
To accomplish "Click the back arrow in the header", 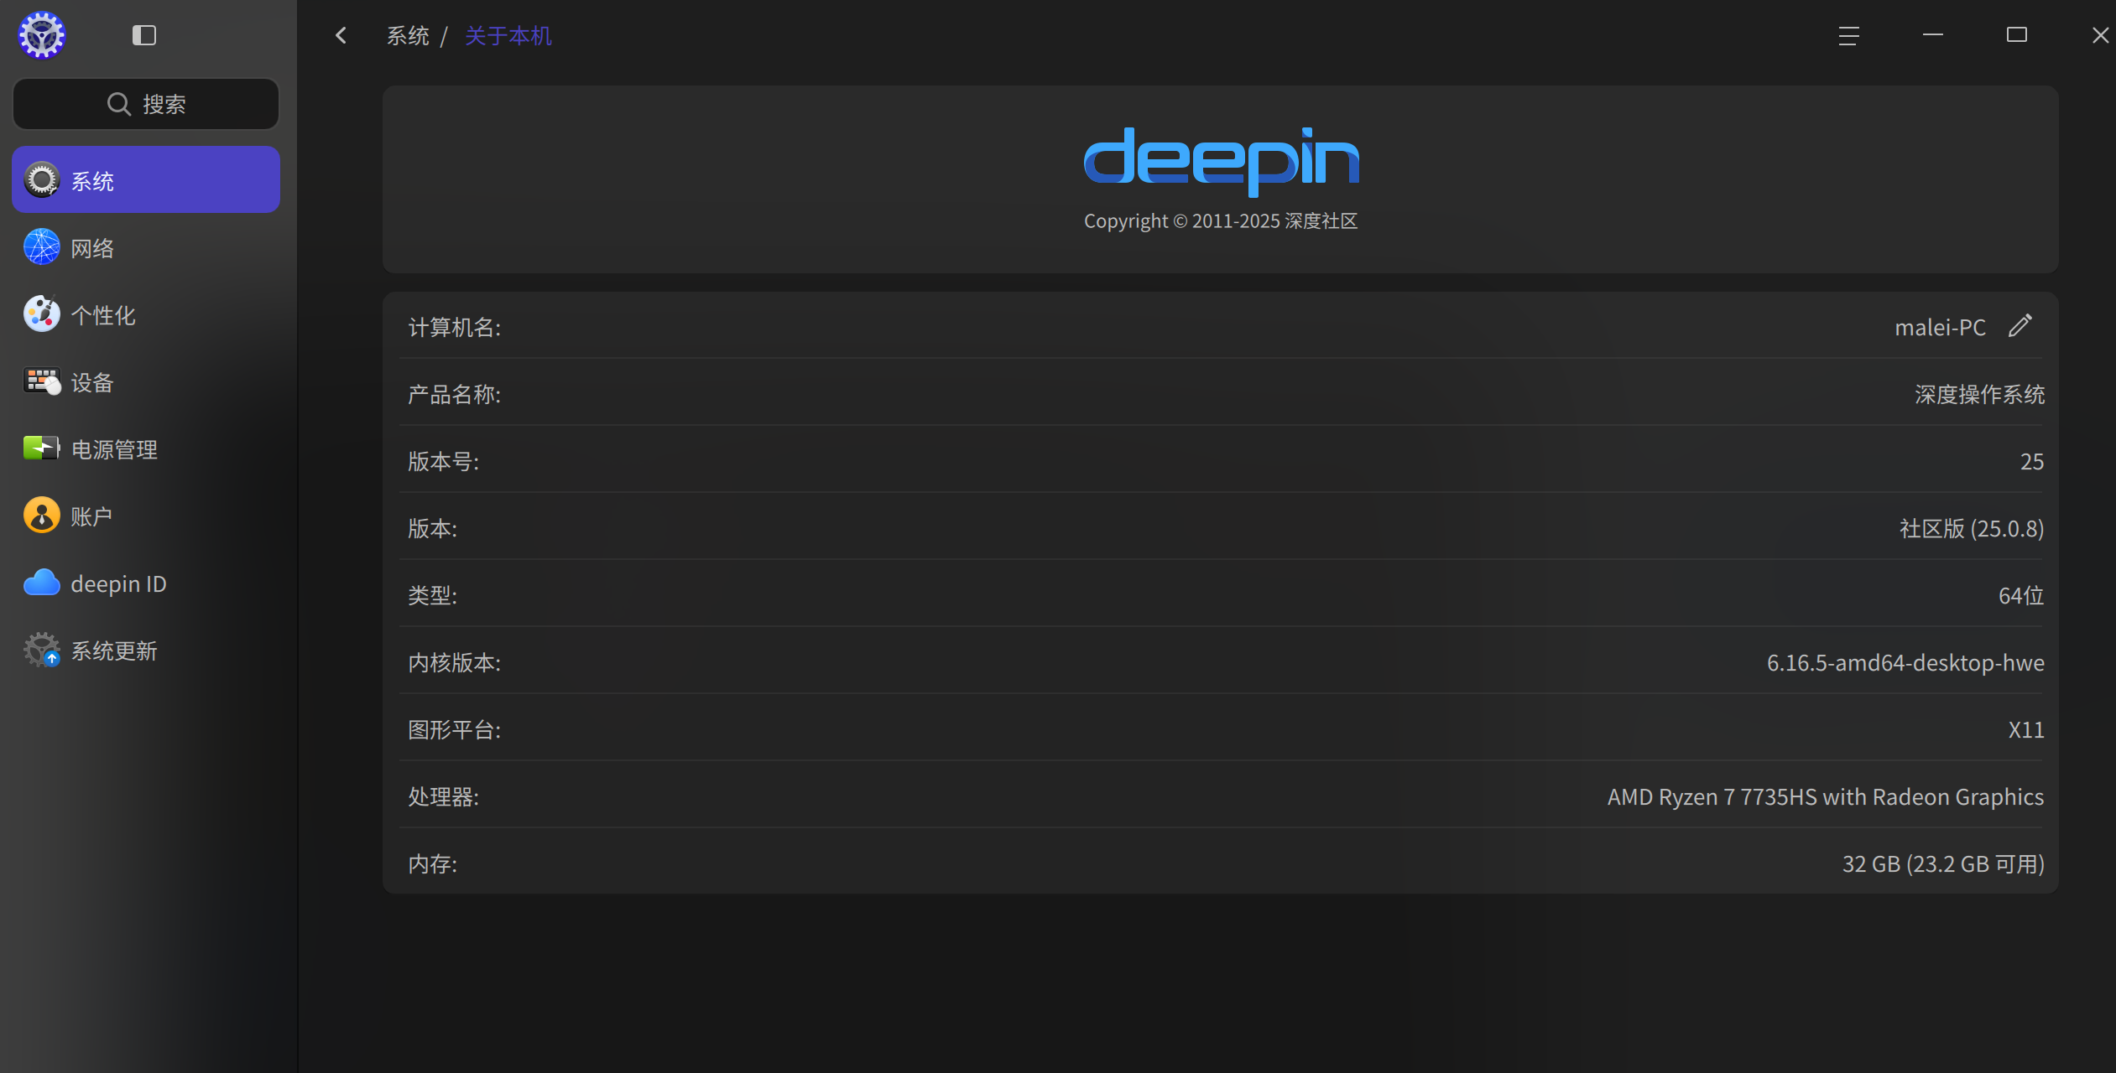I will point(341,35).
